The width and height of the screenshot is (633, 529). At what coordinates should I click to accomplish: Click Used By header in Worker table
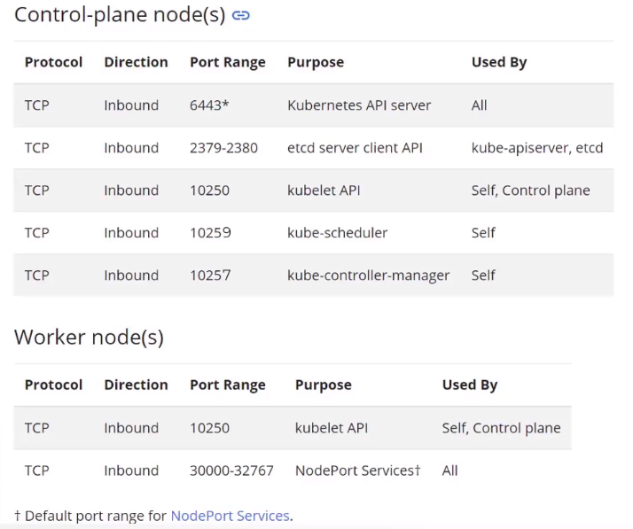[470, 385]
